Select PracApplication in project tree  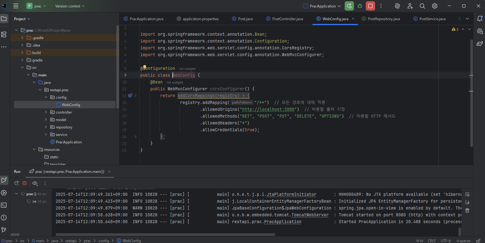point(66,142)
